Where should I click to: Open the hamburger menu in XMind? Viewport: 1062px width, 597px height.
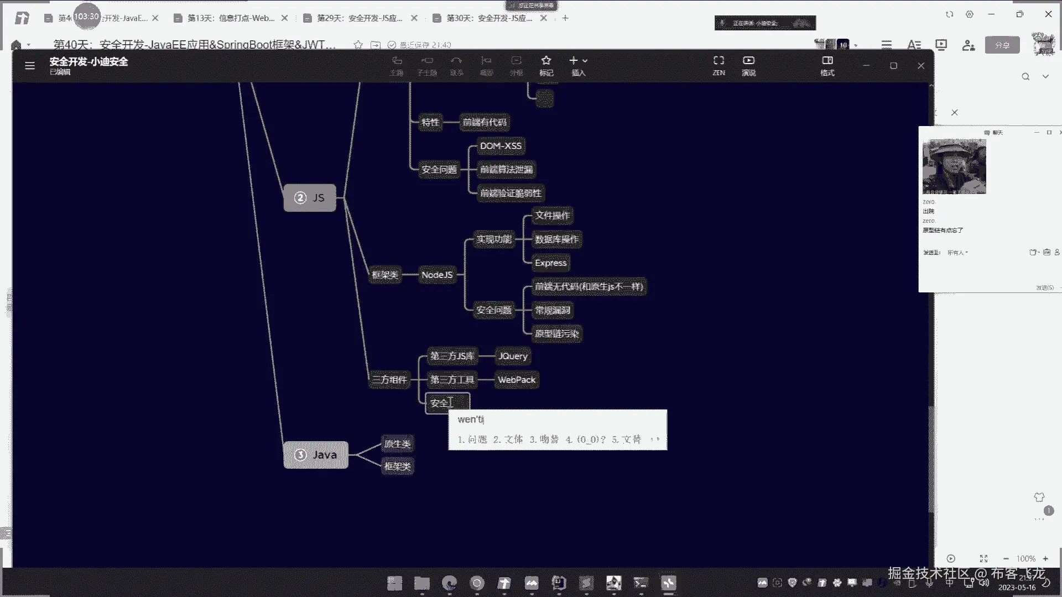(x=30, y=66)
